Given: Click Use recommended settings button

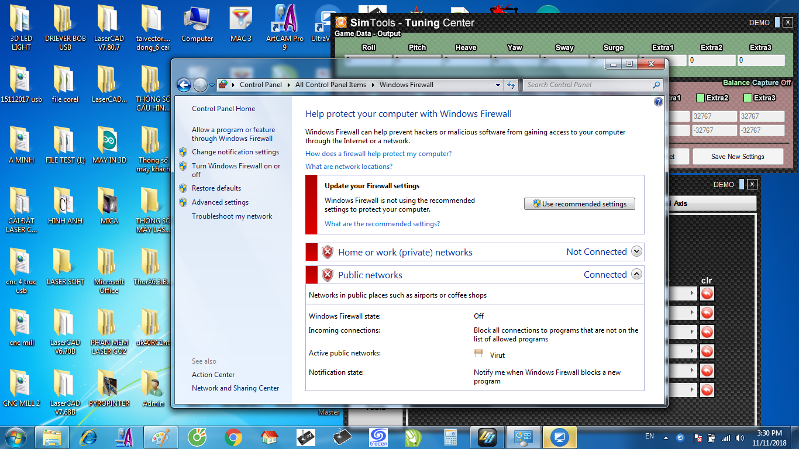Looking at the screenshot, I should 580,204.
